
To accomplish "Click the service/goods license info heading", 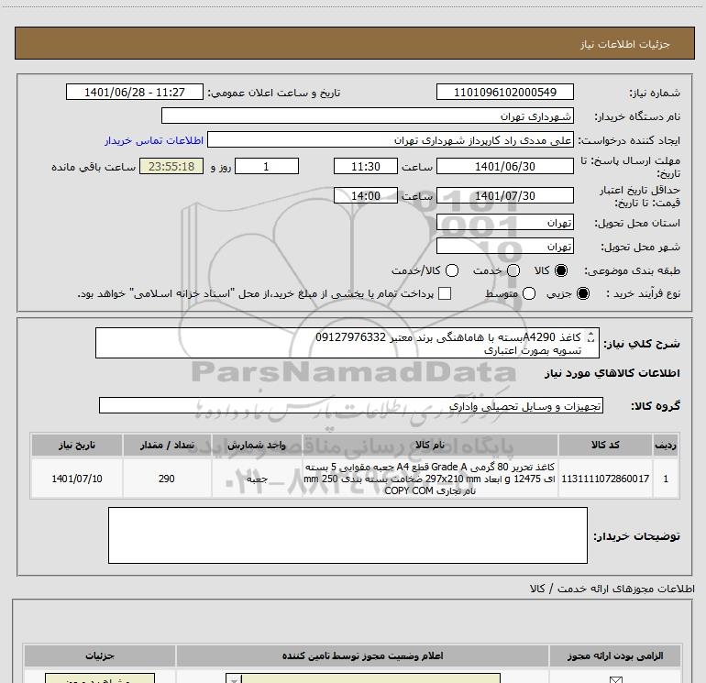I will click(x=612, y=589).
